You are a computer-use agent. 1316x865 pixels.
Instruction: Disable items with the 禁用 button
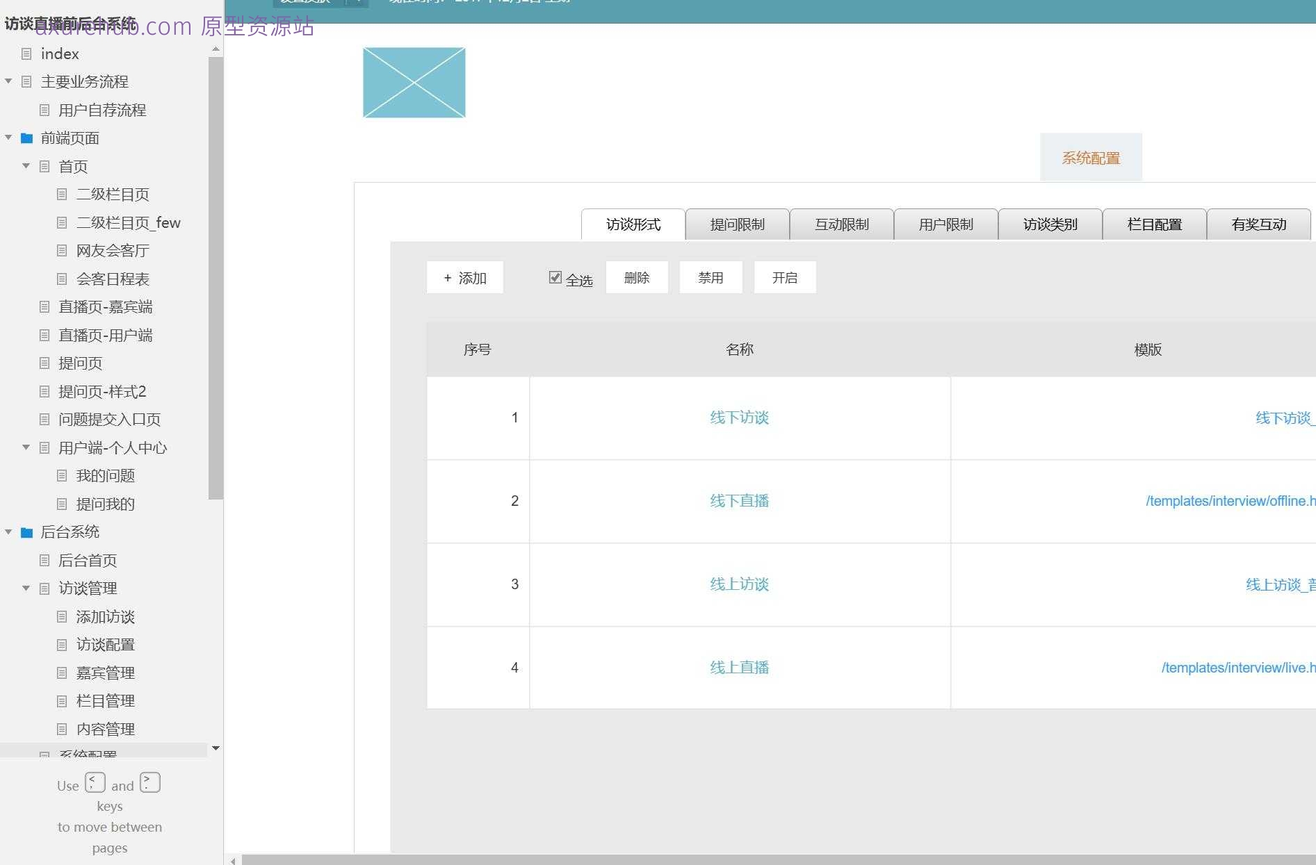coord(710,277)
